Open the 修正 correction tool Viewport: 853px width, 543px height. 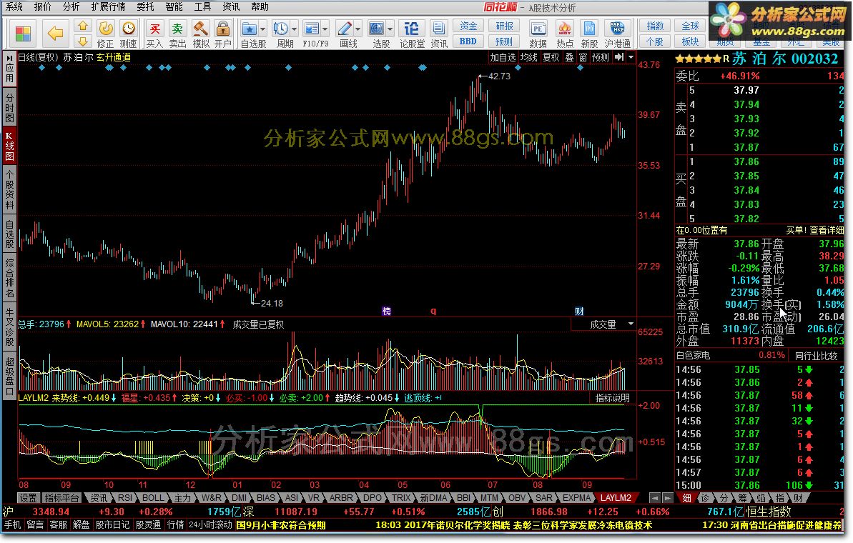click(x=106, y=34)
